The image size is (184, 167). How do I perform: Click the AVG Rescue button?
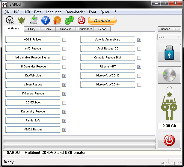click(33, 49)
